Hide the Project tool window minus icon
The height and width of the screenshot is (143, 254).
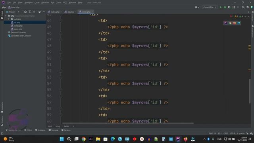[44, 12]
